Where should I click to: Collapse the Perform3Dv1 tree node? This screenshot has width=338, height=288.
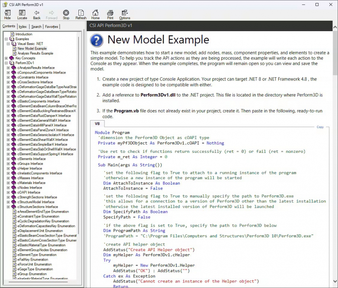click(x=6, y=63)
